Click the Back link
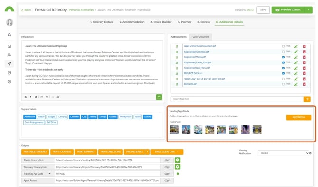 coord(26,10)
